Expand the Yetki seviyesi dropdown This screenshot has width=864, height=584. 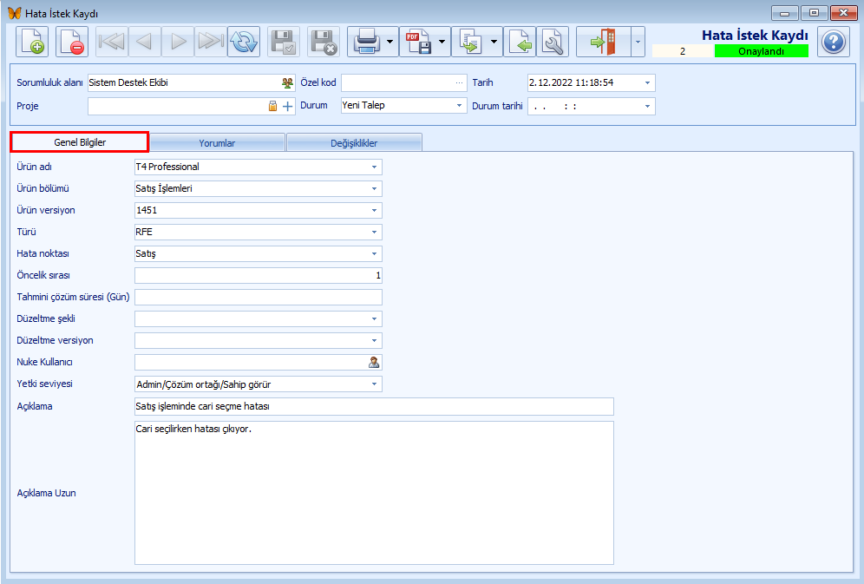(x=374, y=384)
